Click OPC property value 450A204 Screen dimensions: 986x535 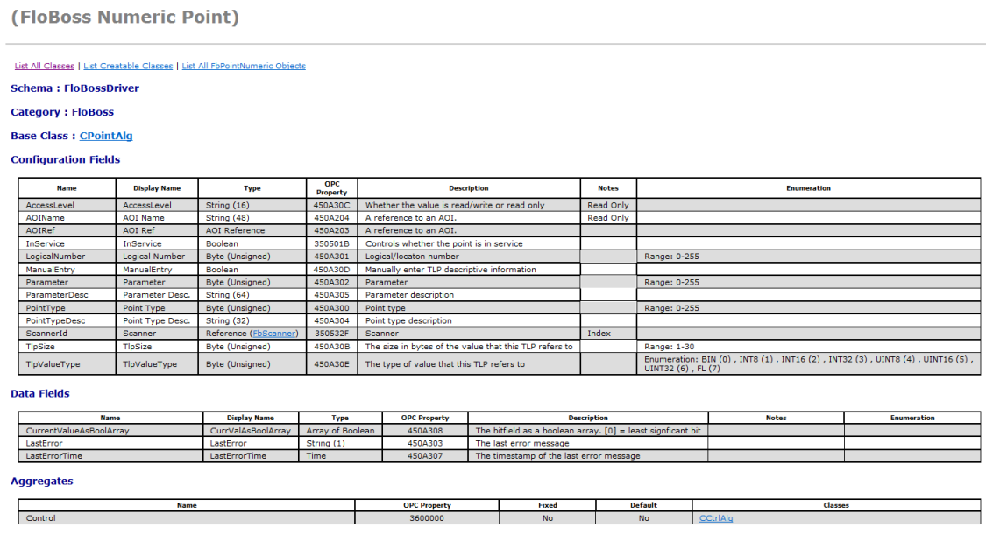click(x=331, y=218)
